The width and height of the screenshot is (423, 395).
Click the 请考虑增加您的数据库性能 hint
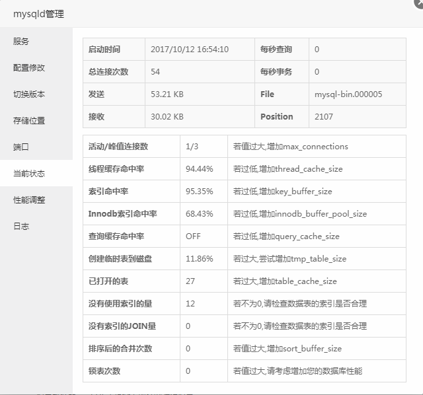(297, 371)
